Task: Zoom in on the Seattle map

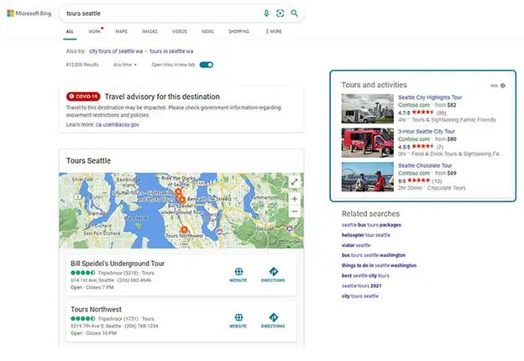Action: click(295, 199)
